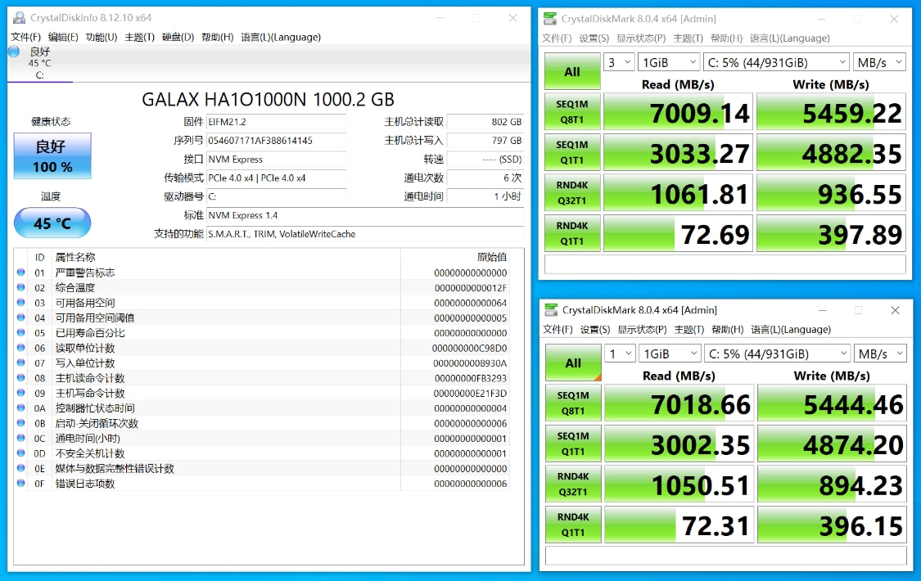The width and height of the screenshot is (921, 581).
Task: Run the RND4K Q32T1 test in bottom window
Action: pyautogui.click(x=572, y=484)
